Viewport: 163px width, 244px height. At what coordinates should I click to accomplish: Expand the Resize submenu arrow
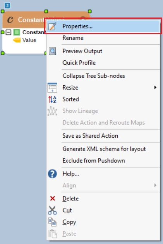(x=155, y=88)
